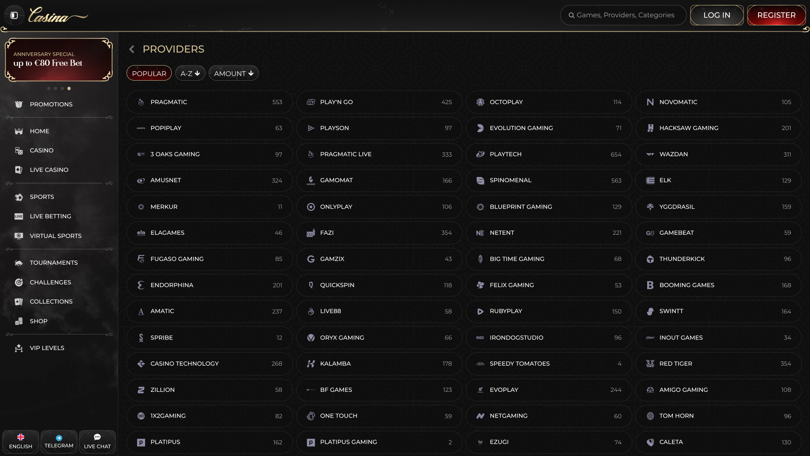Select the last banner carousel dot
This screenshot has height=456, width=810.
pos(69,89)
